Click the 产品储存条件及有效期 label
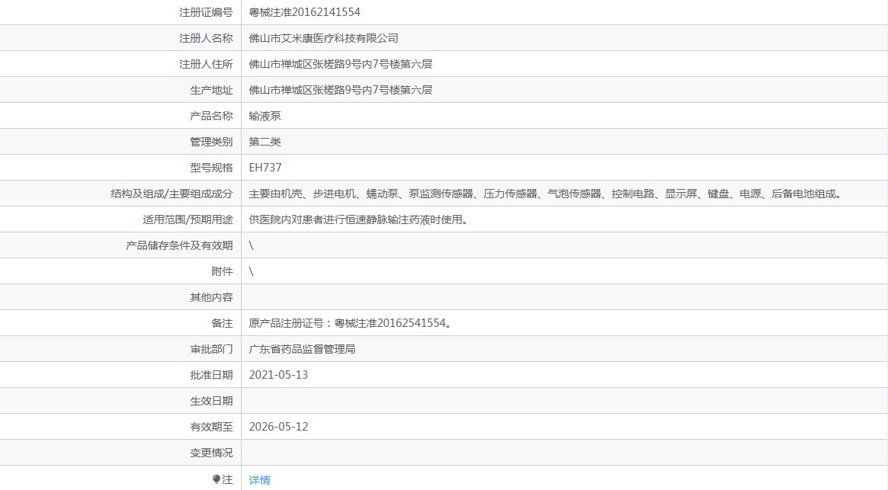 tap(179, 245)
